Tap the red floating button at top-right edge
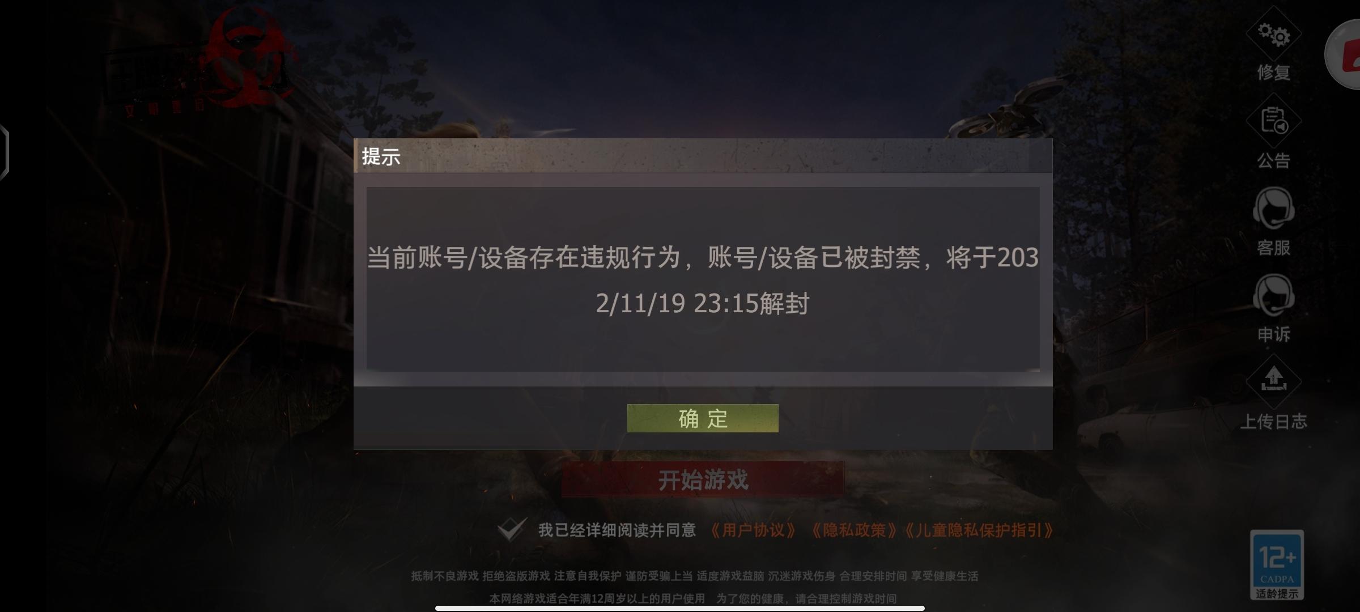 click(x=1344, y=56)
